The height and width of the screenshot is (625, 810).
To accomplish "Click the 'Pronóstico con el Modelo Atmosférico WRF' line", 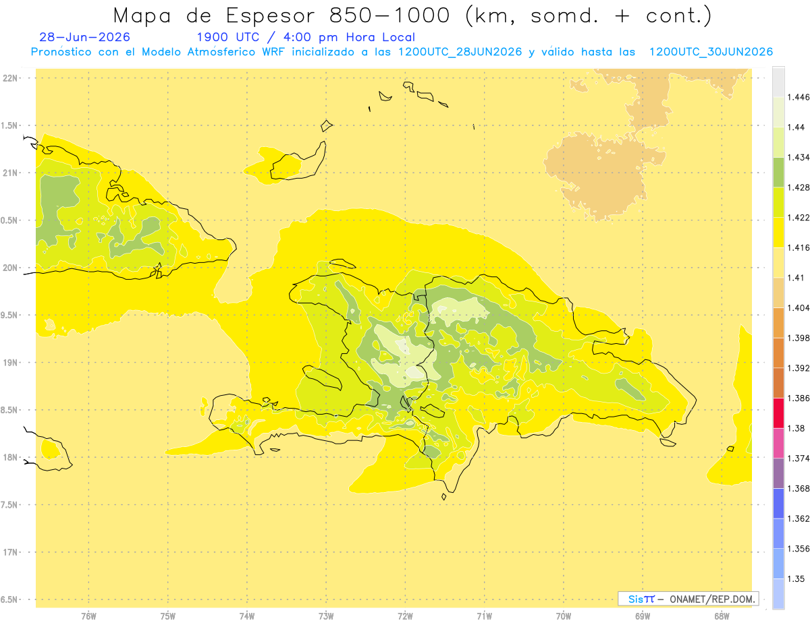I will point(402,52).
